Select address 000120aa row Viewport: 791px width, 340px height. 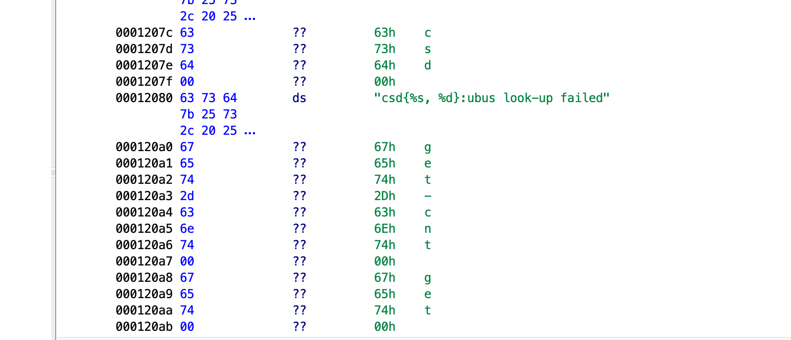[x=144, y=310]
